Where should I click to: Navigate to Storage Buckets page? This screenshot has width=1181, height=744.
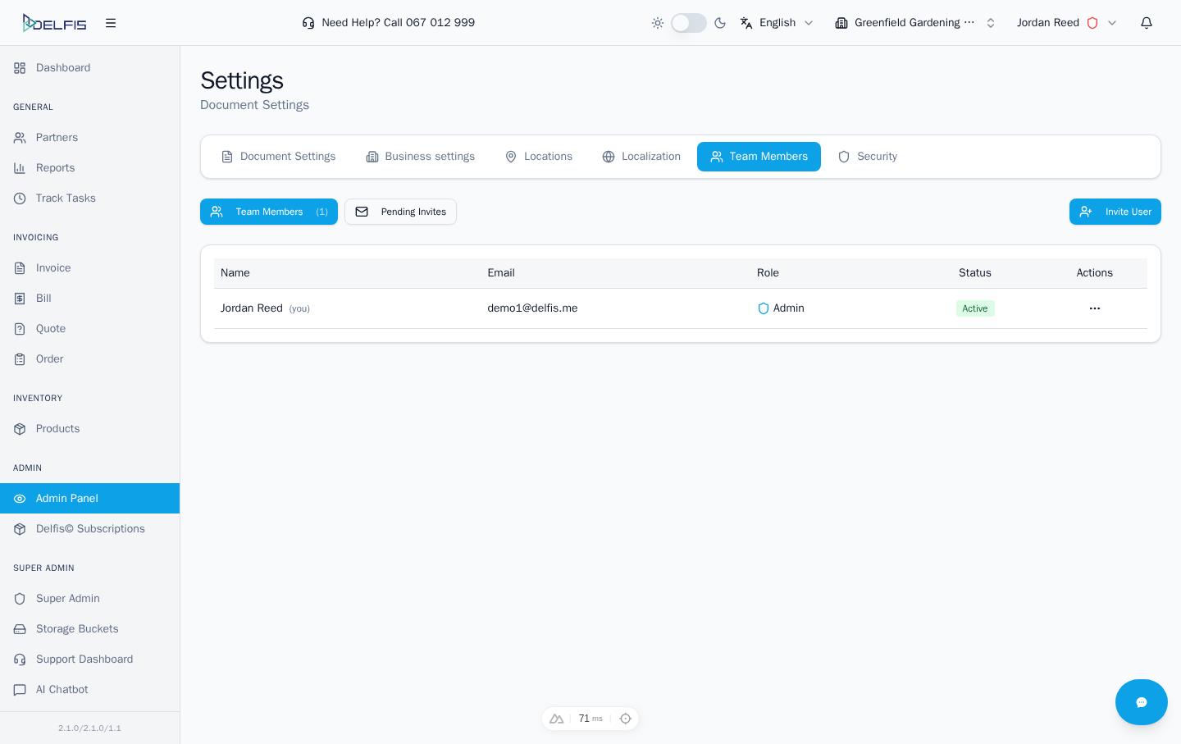(77, 629)
